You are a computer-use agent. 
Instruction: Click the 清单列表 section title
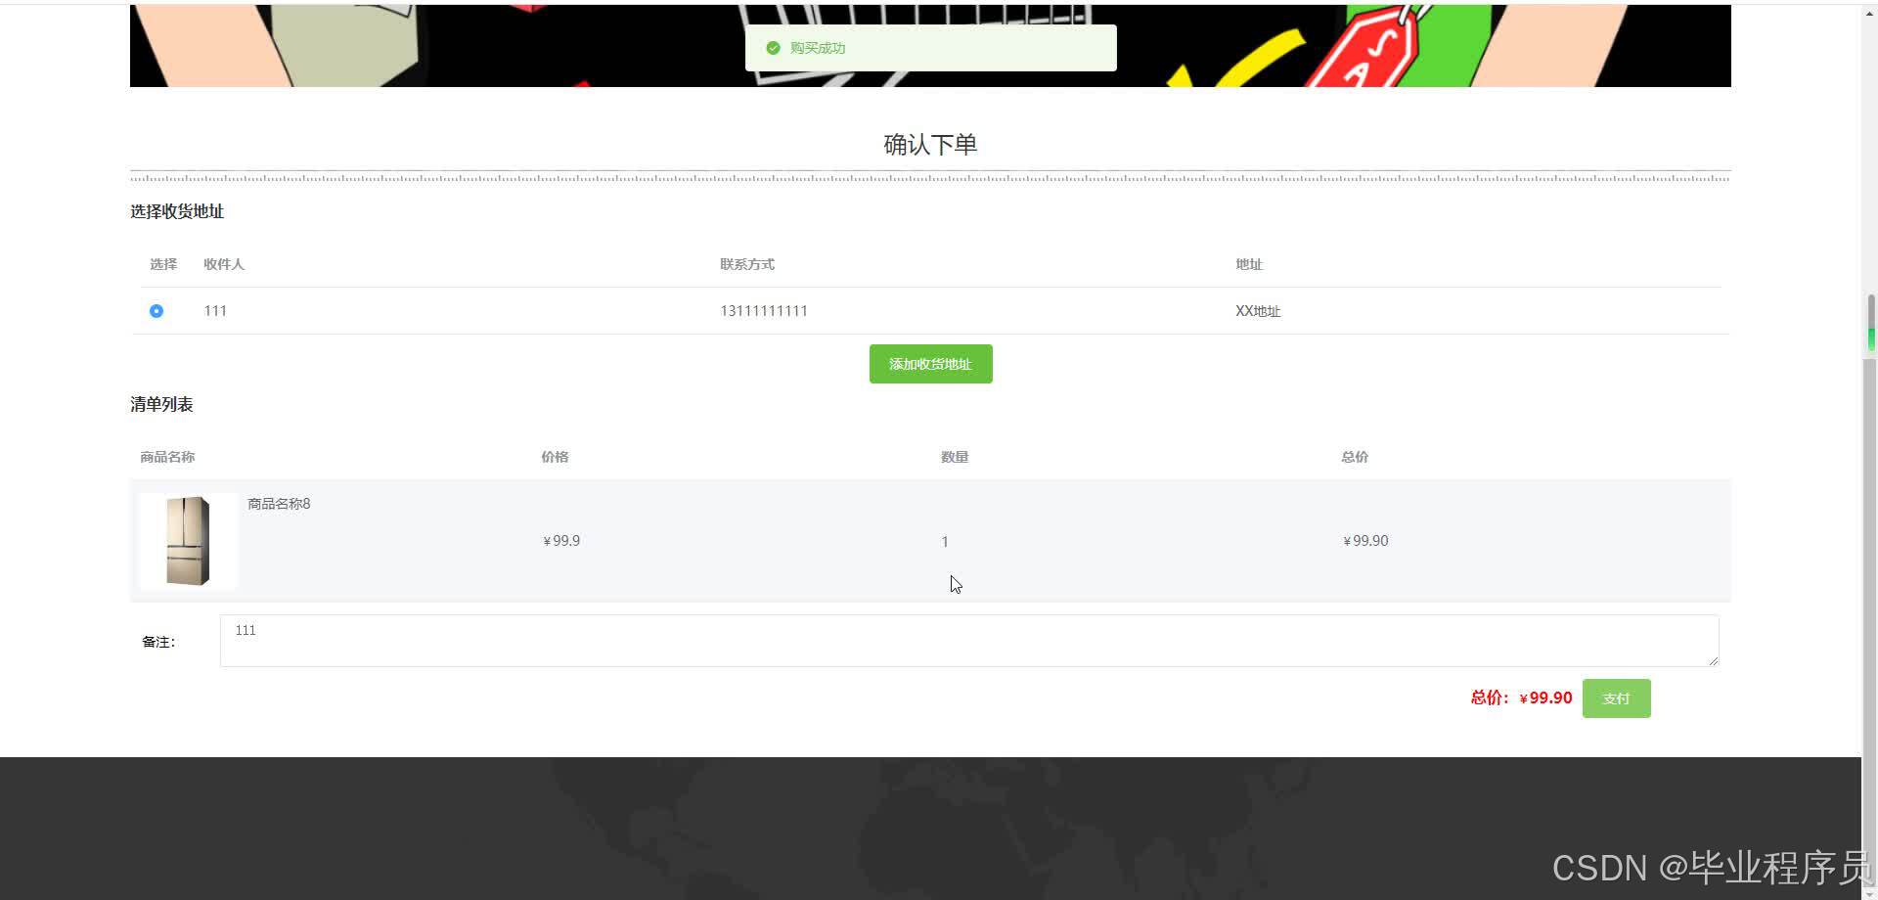(161, 404)
